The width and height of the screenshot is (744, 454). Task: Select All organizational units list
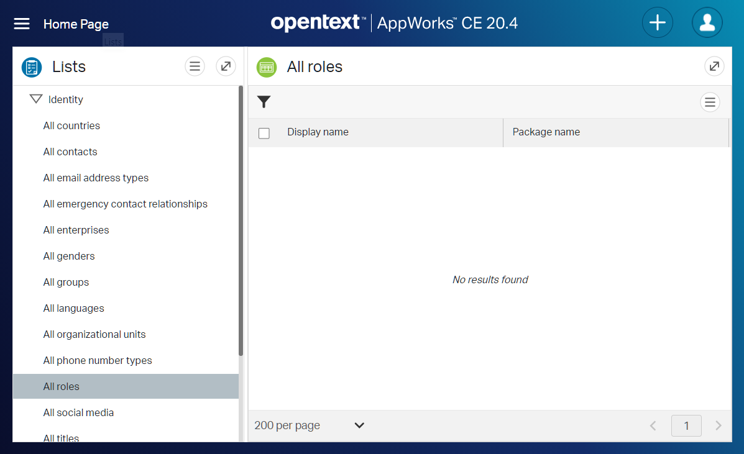94,334
